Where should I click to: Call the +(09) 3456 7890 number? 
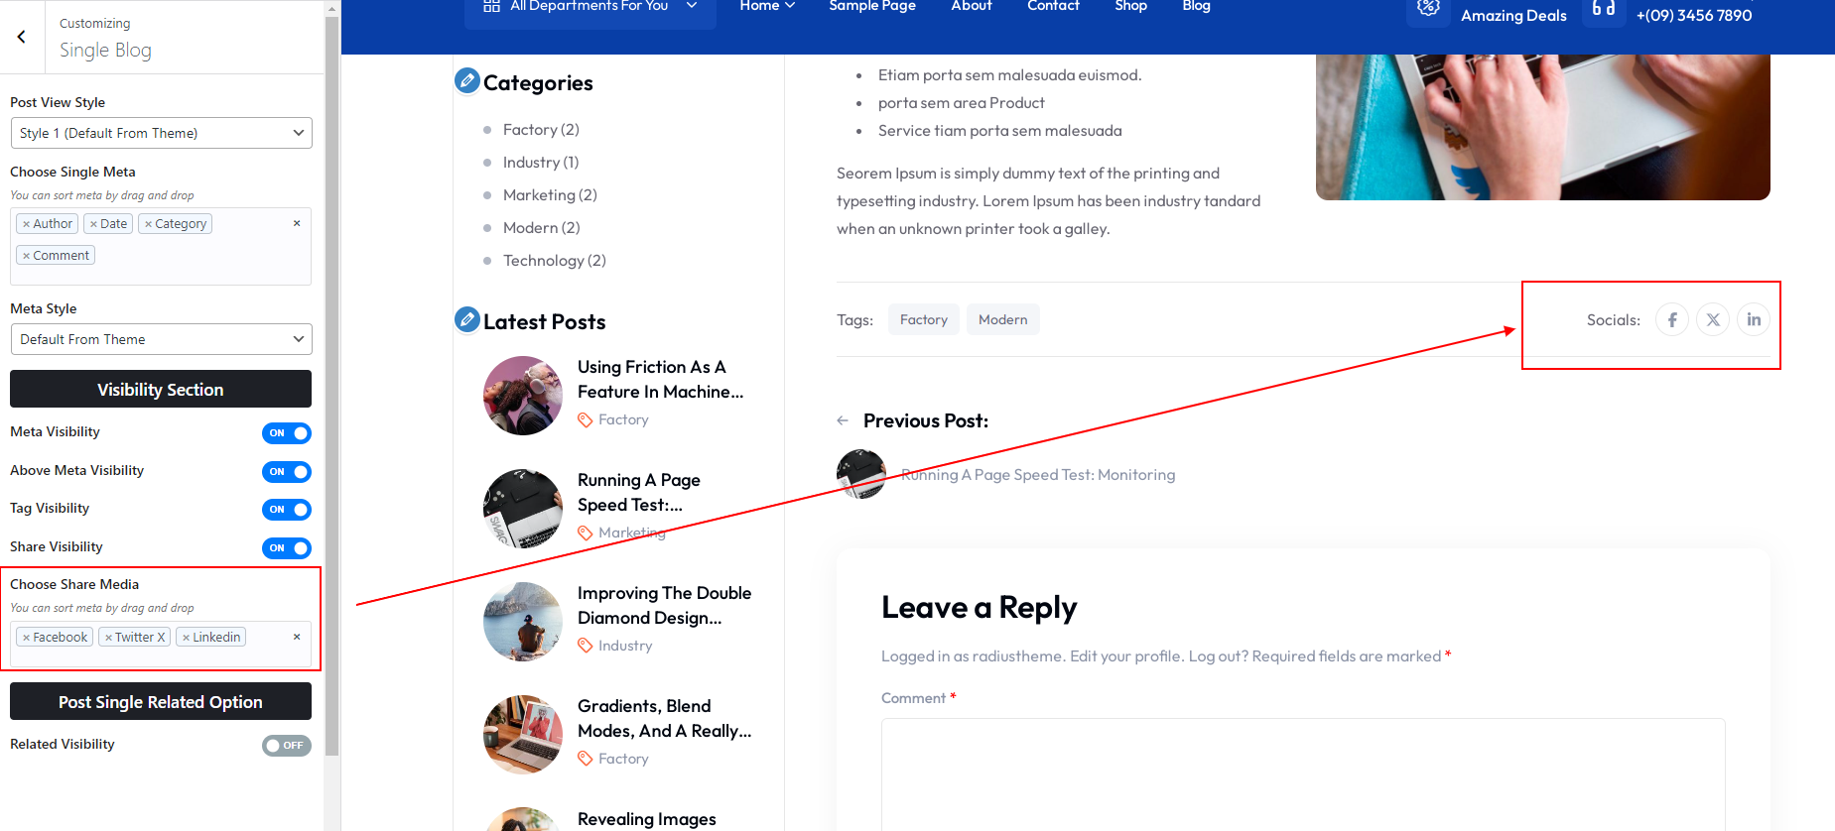pos(1694,16)
